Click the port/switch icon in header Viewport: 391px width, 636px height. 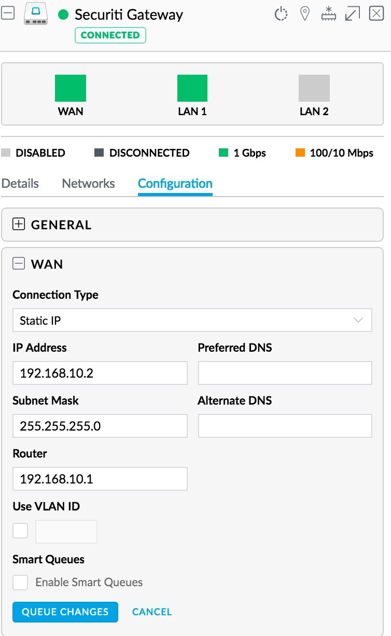click(329, 14)
